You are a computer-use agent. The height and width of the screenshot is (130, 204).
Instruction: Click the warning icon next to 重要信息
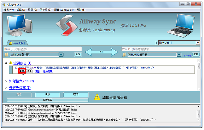(x=11, y=63)
